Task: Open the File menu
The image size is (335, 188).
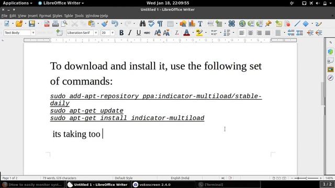Action: [x=4, y=16]
